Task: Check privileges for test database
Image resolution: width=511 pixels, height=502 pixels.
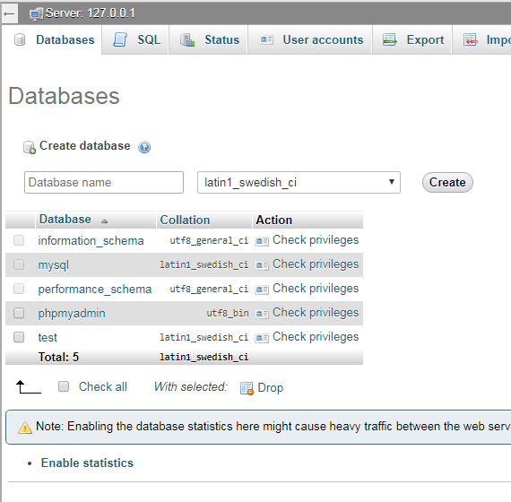Action: tap(316, 337)
